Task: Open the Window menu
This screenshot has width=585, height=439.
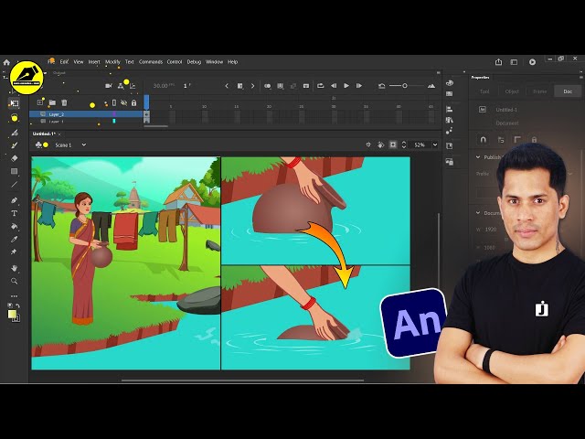Action: pos(214,62)
